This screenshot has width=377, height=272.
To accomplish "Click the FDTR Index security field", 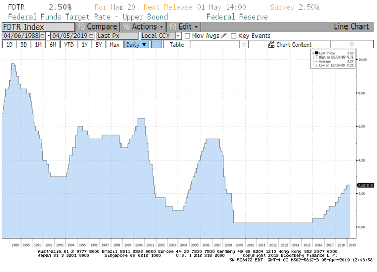I will pyautogui.click(x=37, y=26).
